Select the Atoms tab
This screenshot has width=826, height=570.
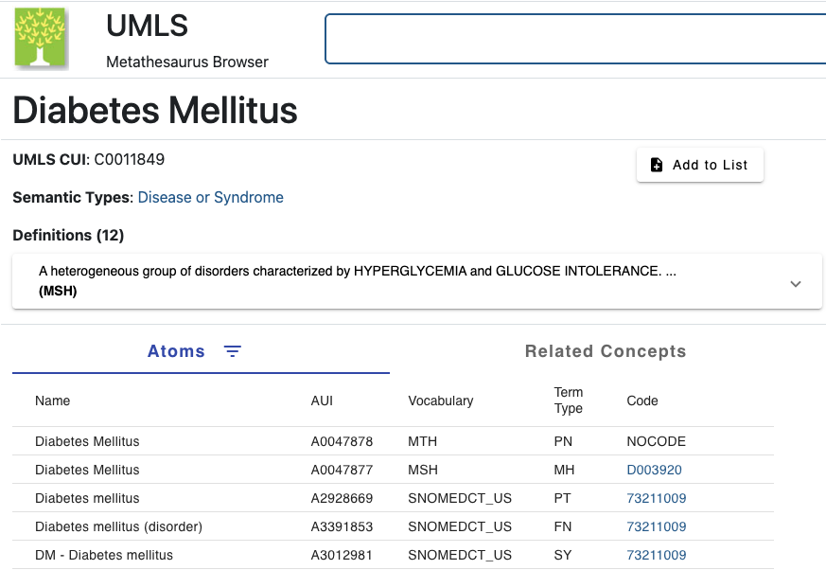click(x=176, y=351)
